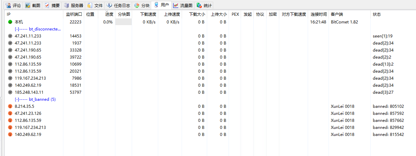Click the 摘要 summary tab icon

point(47,5)
